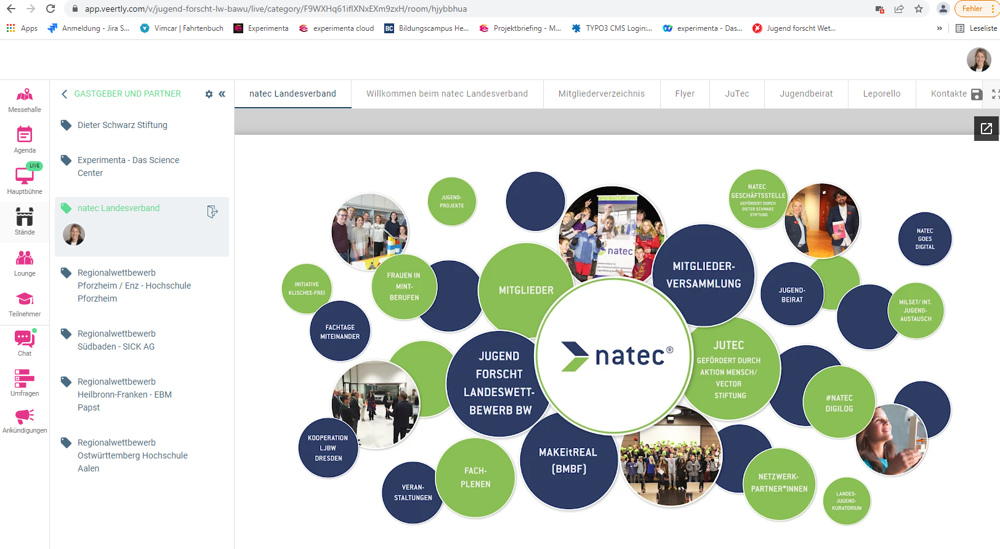Click the profile avatar at top right

coord(978,60)
